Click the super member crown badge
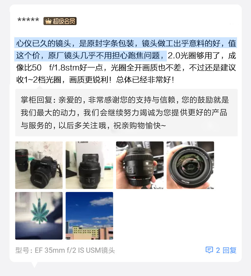The image size is (251, 276). point(60,21)
